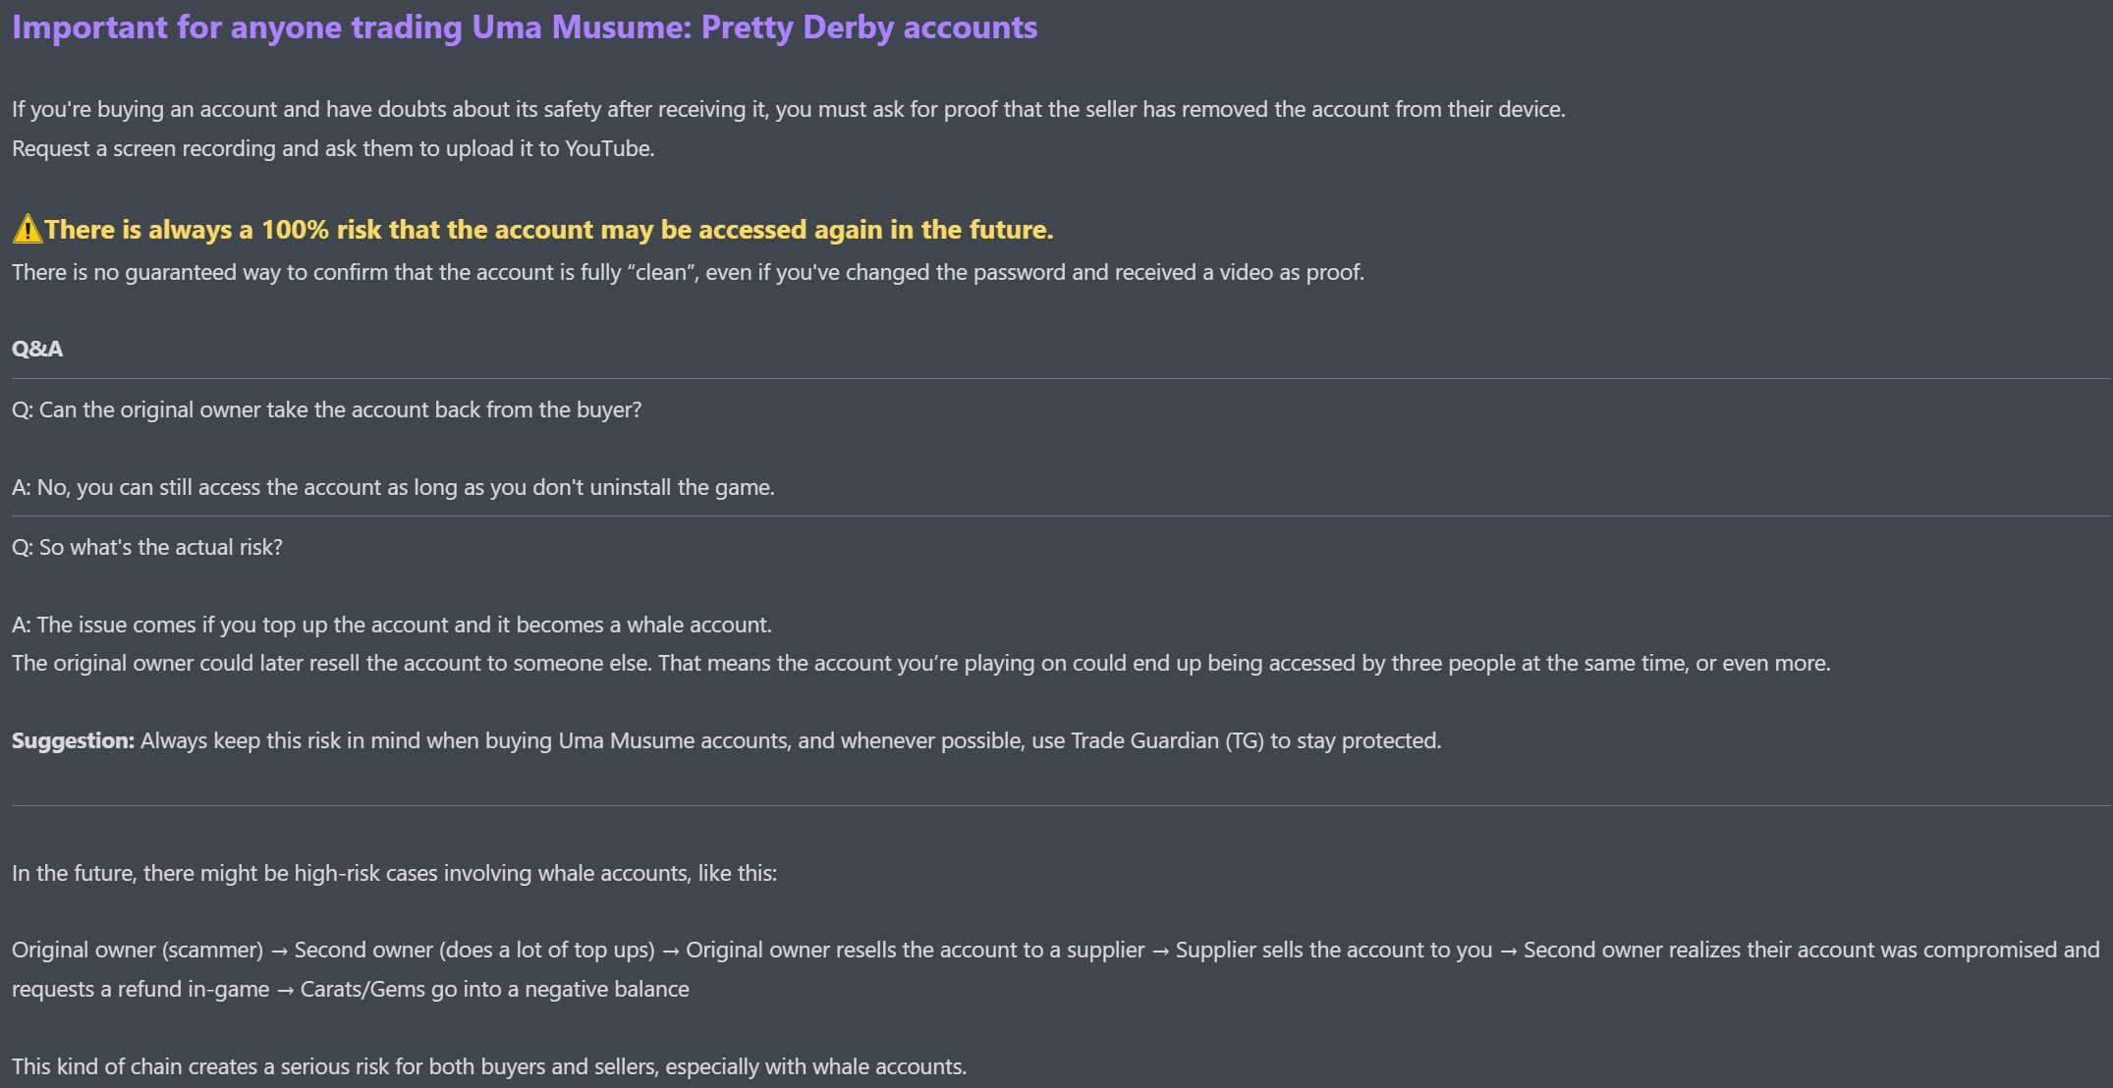Click the 'Second owner (does a lot of top ups)' text

pyautogui.click(x=474, y=951)
